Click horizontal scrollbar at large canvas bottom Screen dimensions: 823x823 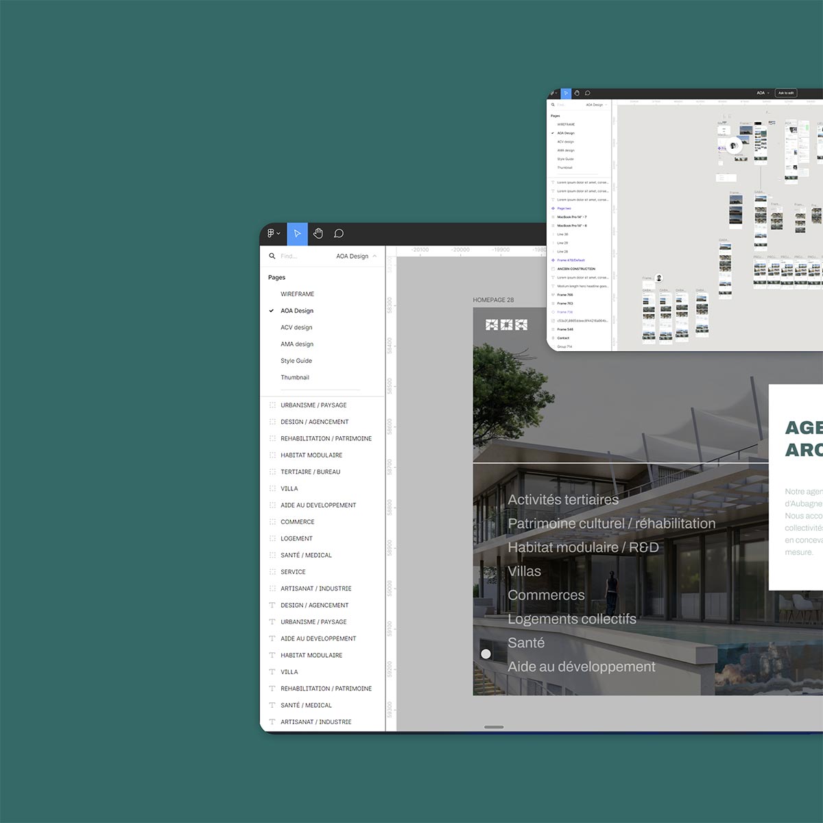pyautogui.click(x=494, y=727)
